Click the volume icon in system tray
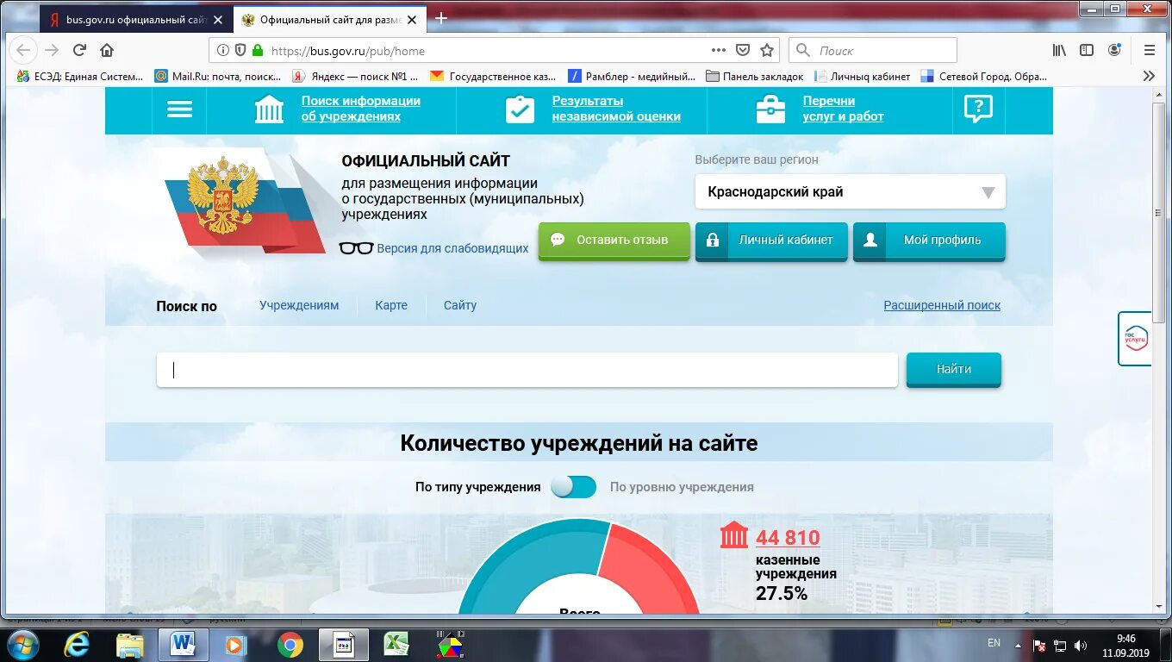The height and width of the screenshot is (662, 1172). click(x=1081, y=645)
